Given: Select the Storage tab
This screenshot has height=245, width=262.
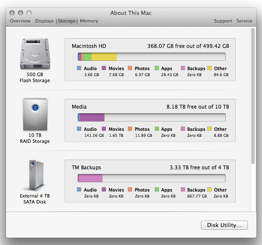Looking at the screenshot, I should click(67, 21).
